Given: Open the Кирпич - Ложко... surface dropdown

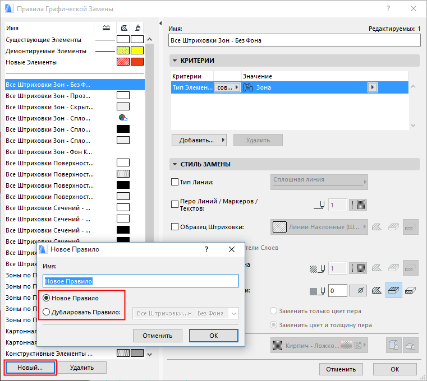Looking at the screenshot, I should [x=319, y=345].
